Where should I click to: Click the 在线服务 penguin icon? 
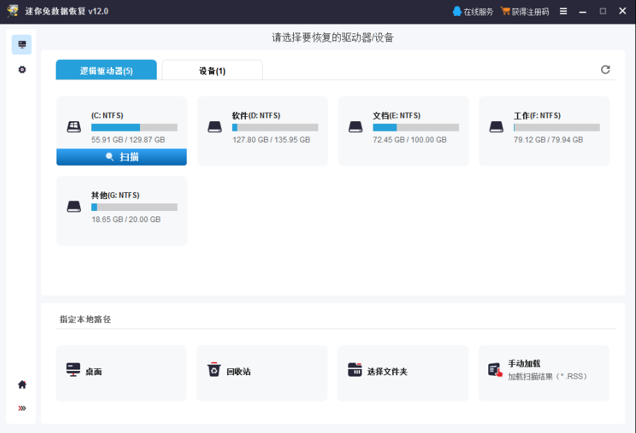click(457, 11)
